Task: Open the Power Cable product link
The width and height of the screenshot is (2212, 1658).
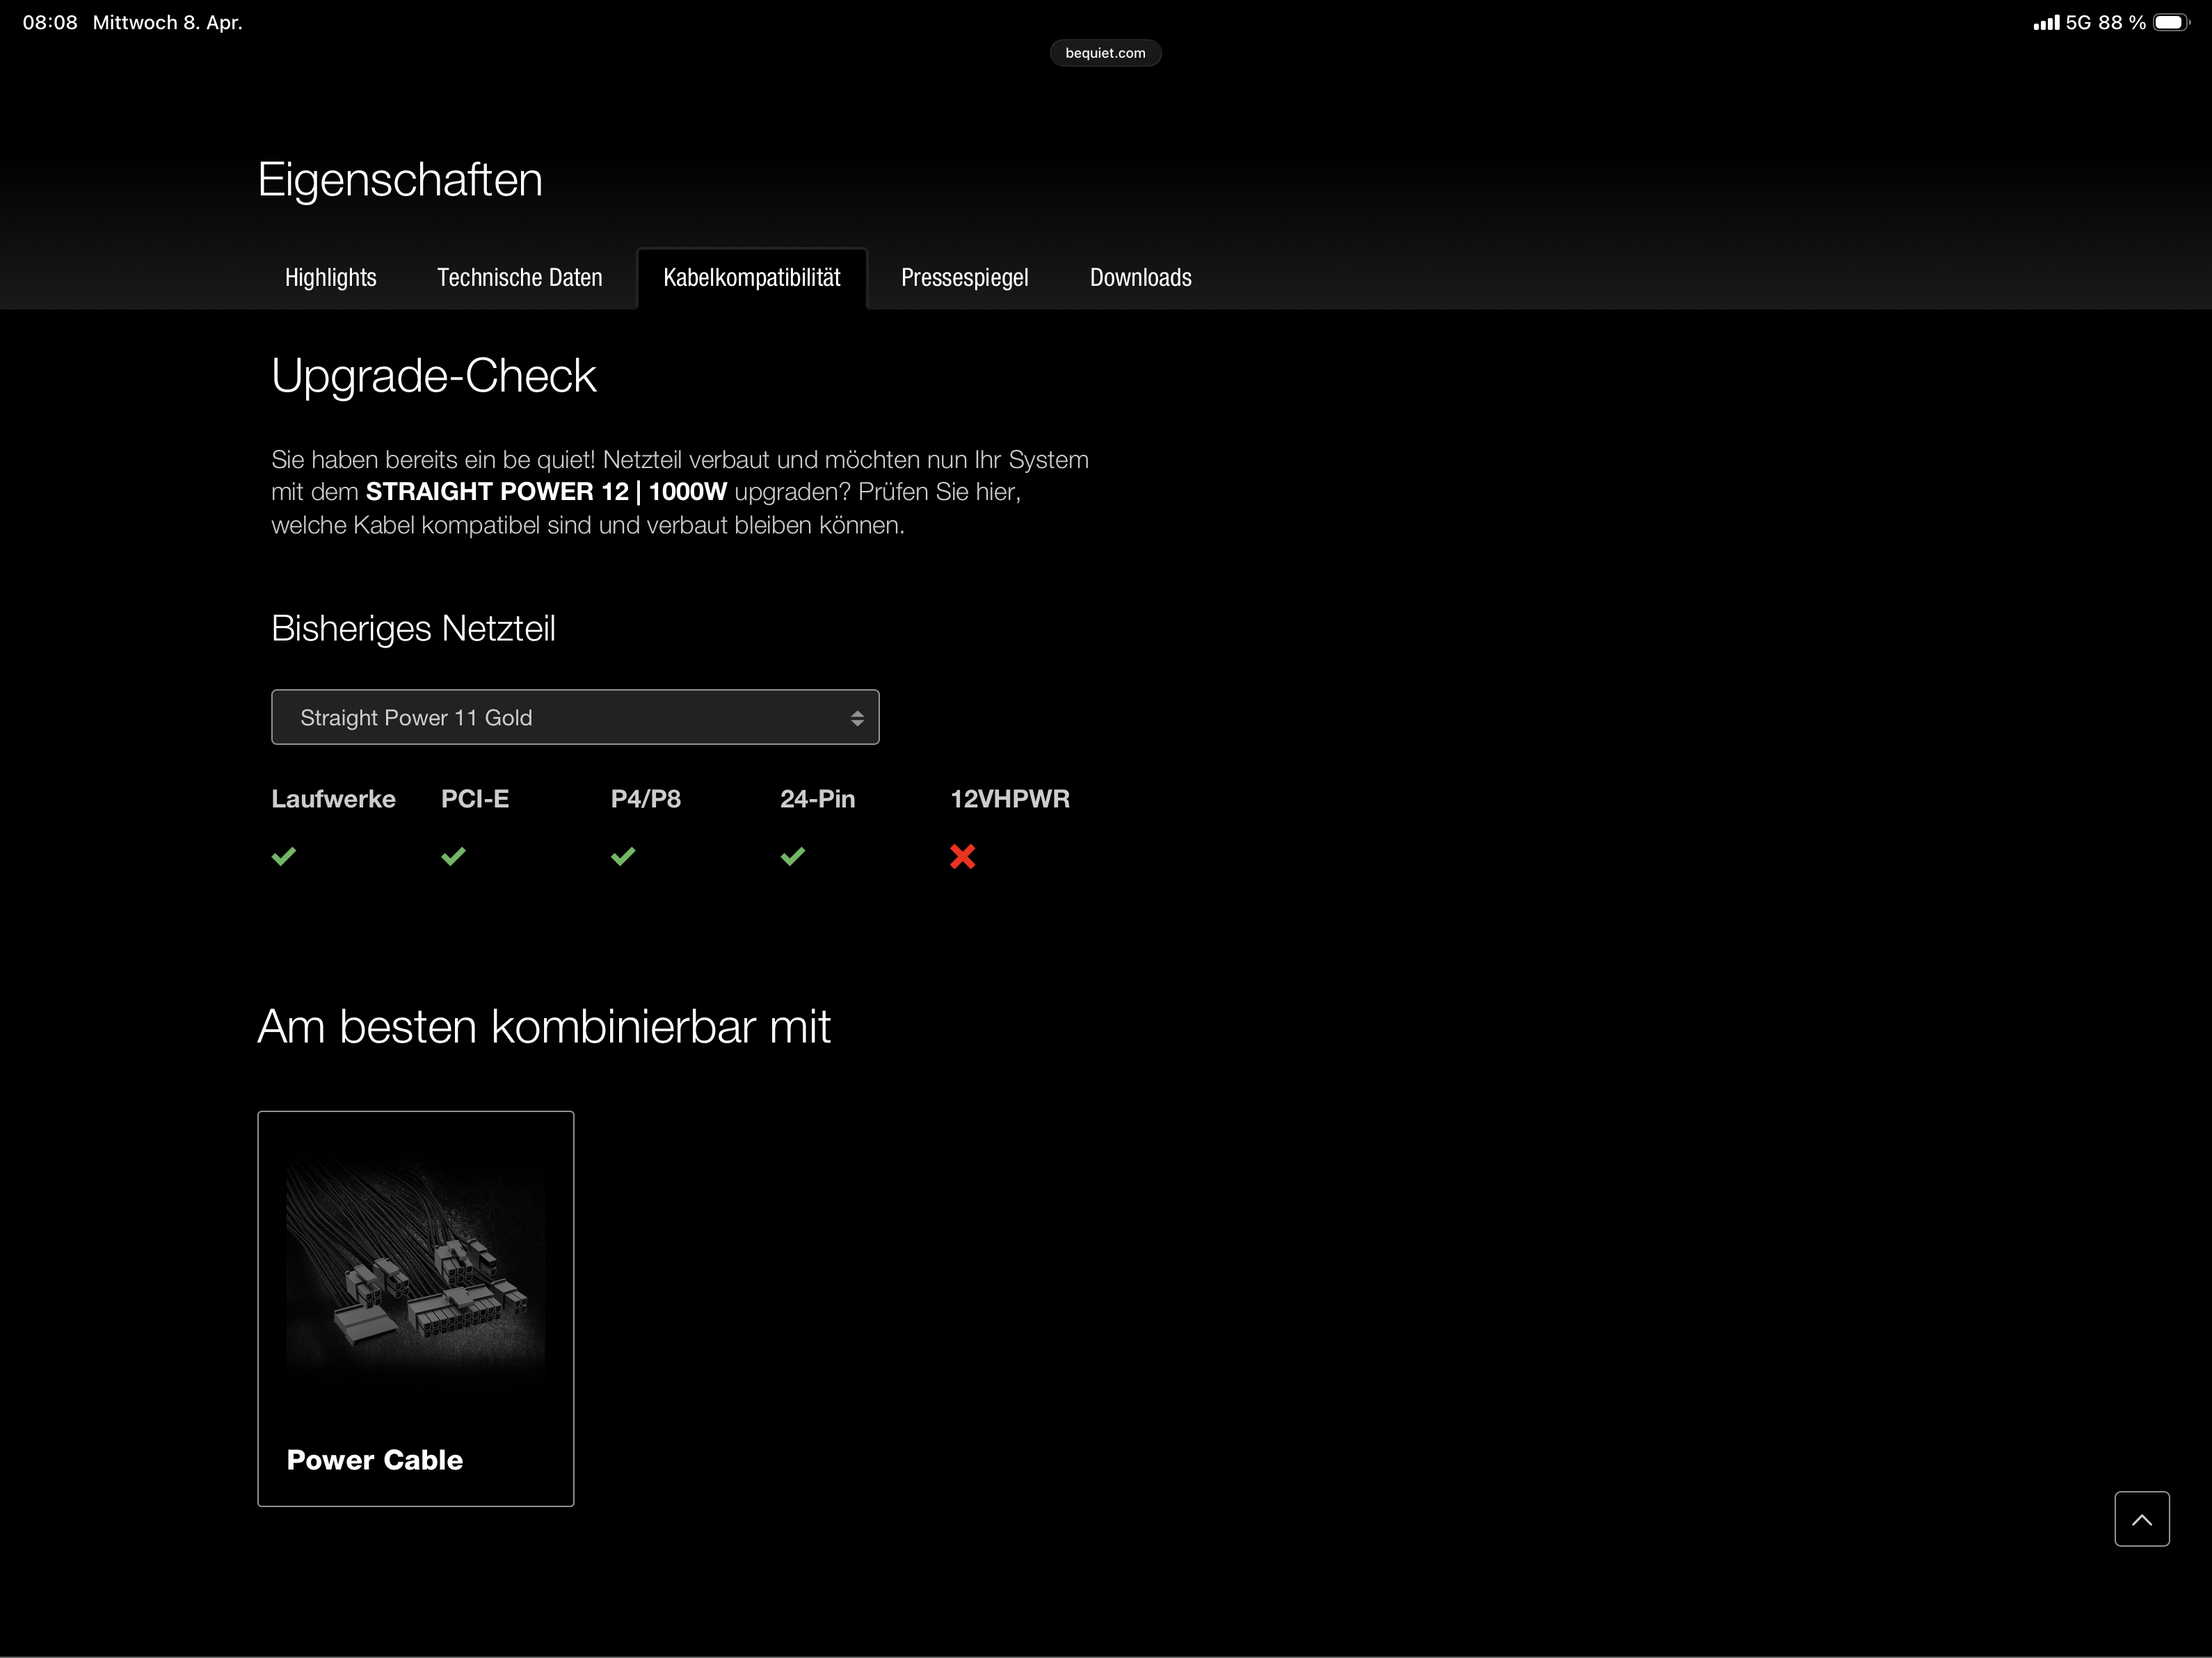Action: [x=374, y=1460]
